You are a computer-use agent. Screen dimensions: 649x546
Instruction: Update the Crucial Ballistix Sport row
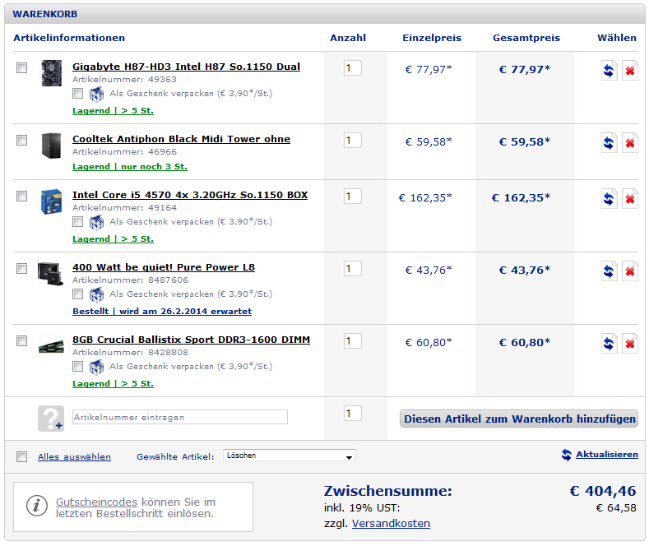click(x=609, y=344)
